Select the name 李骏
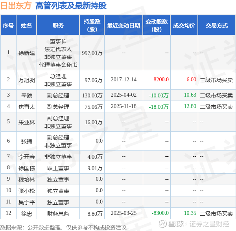 pyautogui.click(x=27, y=95)
